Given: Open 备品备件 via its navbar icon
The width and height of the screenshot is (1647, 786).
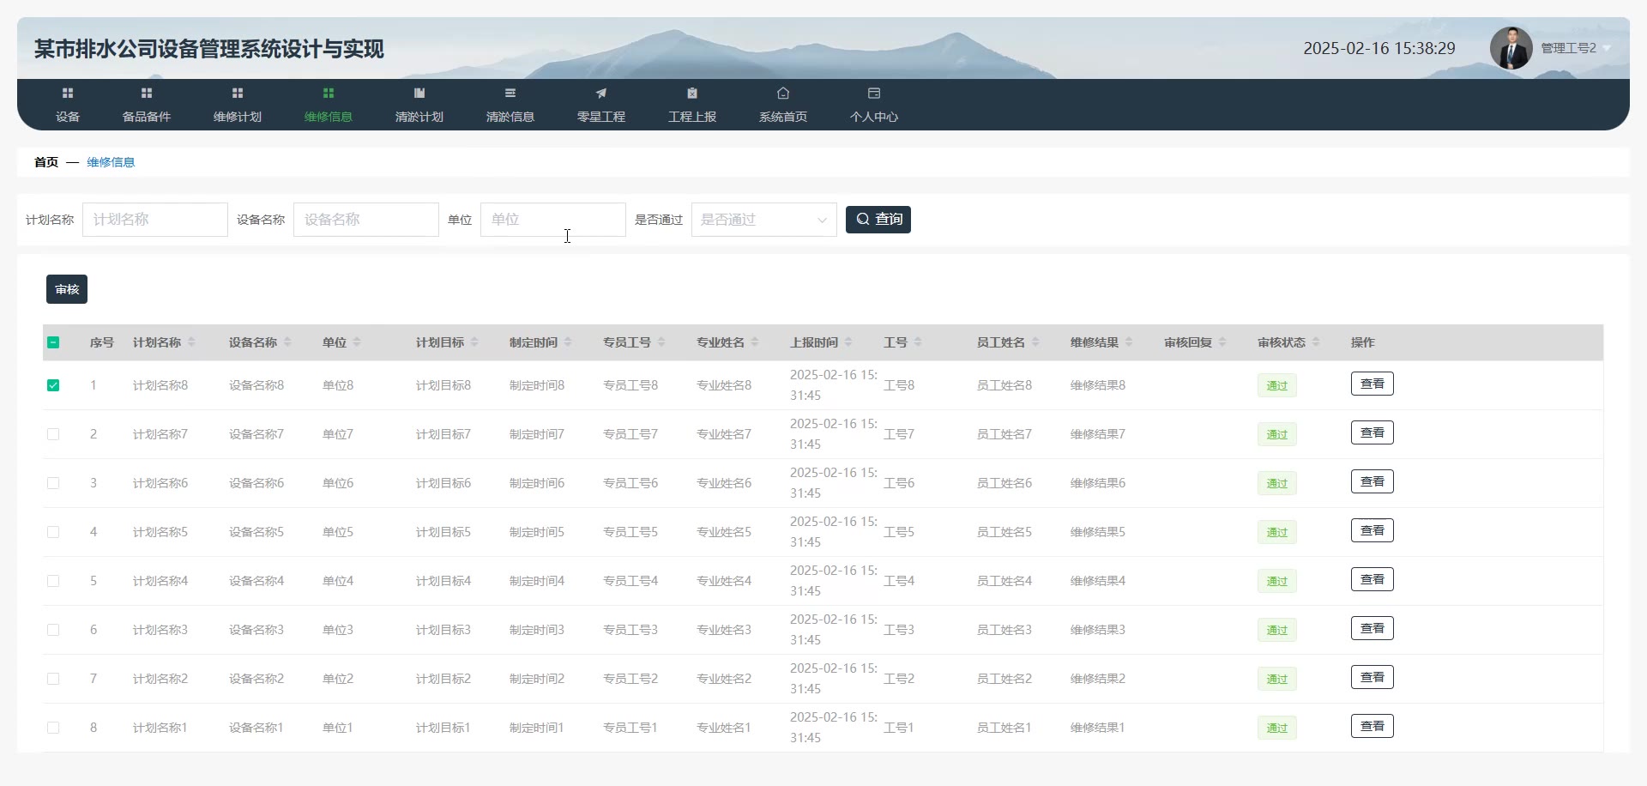Looking at the screenshot, I should 147,94.
